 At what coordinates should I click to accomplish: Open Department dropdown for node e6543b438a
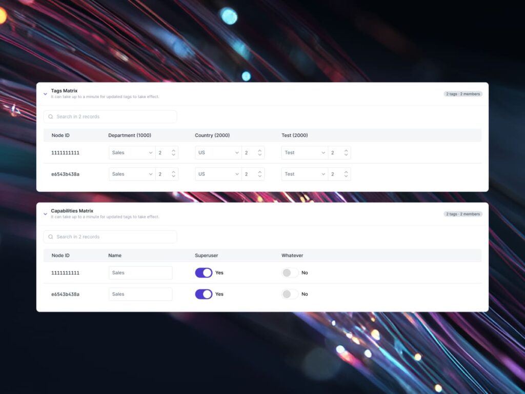(x=132, y=174)
